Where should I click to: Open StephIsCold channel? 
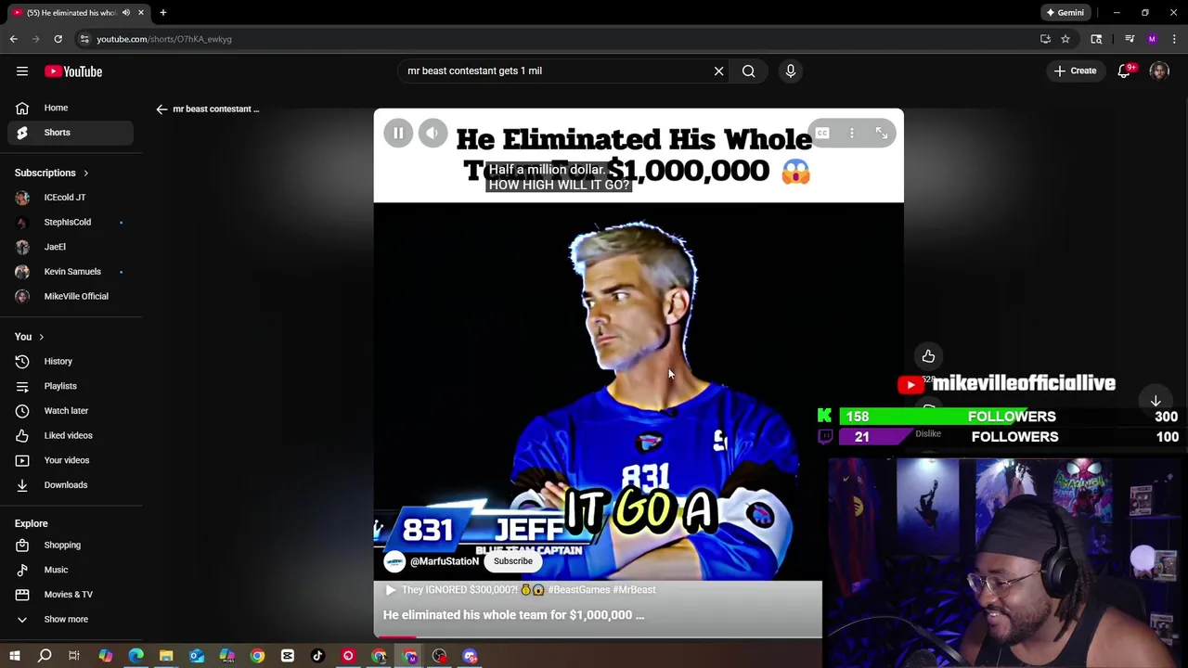(x=70, y=222)
